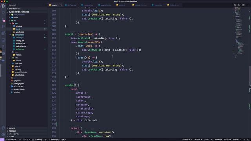Image resolution: width=251 pixels, height=141 pixels.
Task: Click the notifications bell in status bar
Action: (x=248, y=139)
